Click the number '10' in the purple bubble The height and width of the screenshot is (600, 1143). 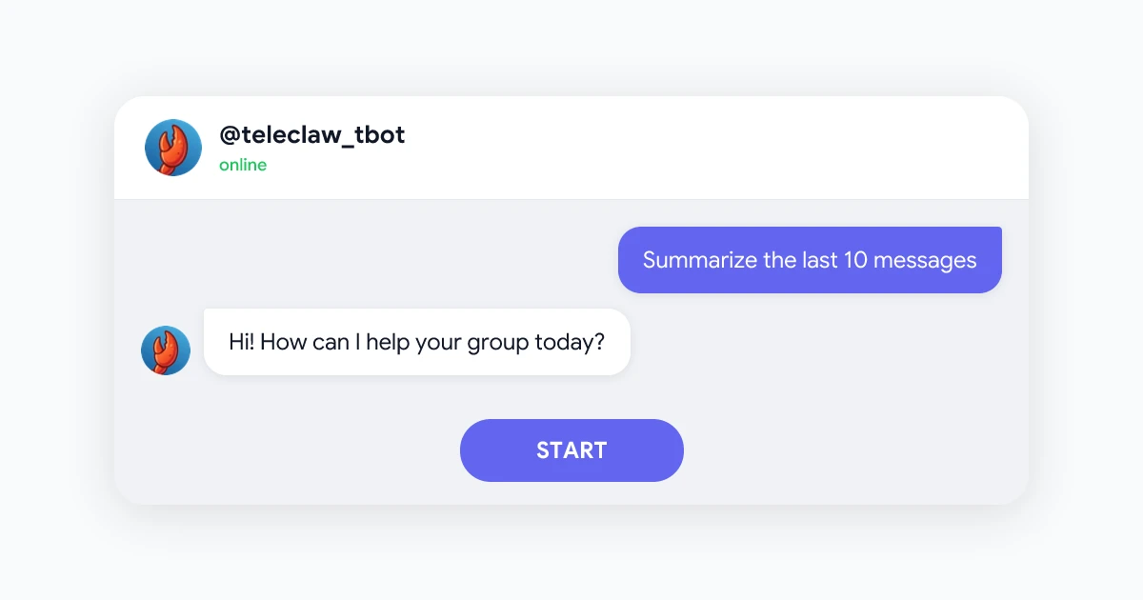(x=854, y=260)
